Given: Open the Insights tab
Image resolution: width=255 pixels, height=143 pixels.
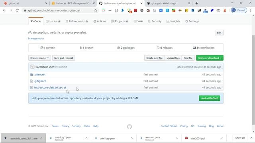Looking at the screenshot, I should (173, 21).
